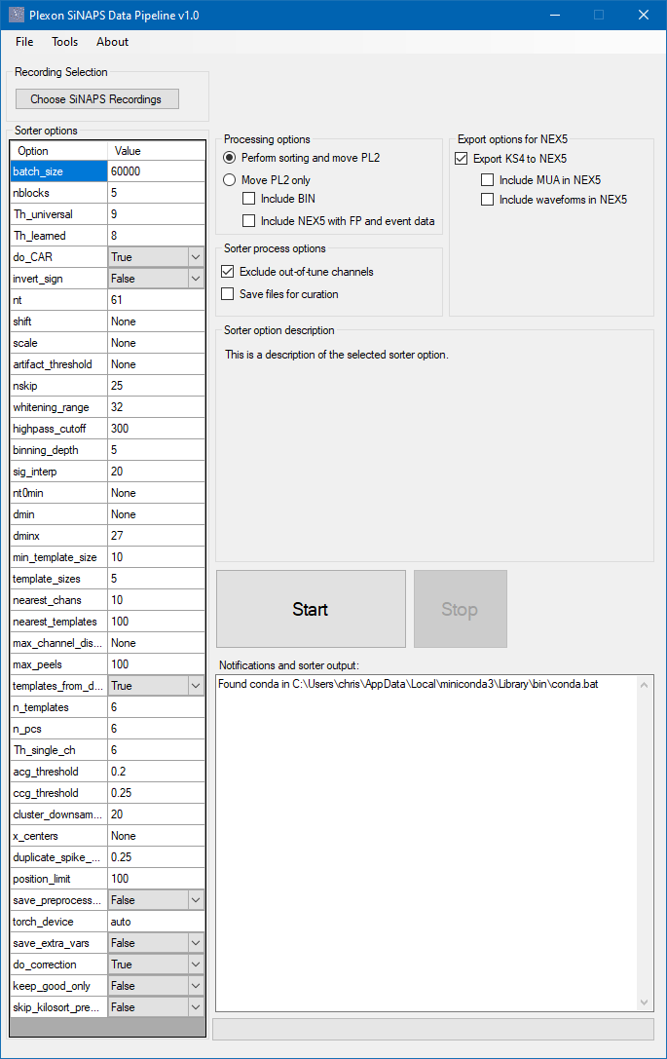Click notifications scrollbar up arrow
667x1059 pixels.
[x=644, y=685]
